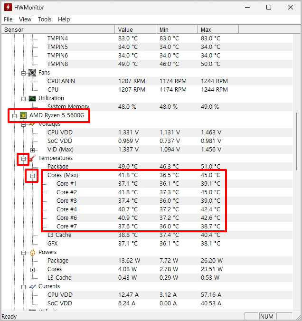
Task: Select the Core #6 temperature row
Action: pos(174,218)
